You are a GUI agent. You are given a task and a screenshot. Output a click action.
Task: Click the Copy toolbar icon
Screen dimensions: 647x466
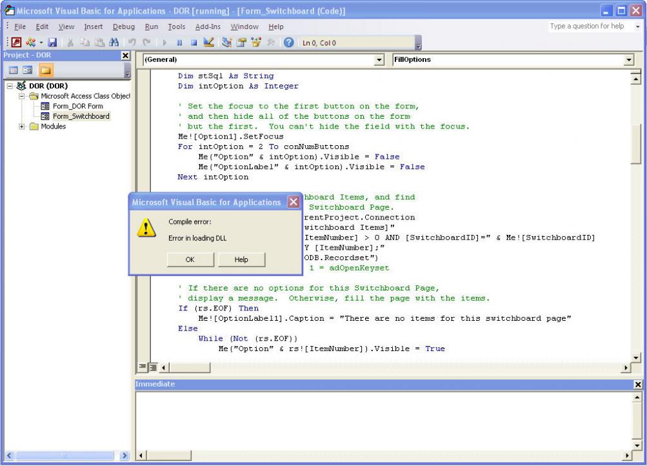pos(85,42)
